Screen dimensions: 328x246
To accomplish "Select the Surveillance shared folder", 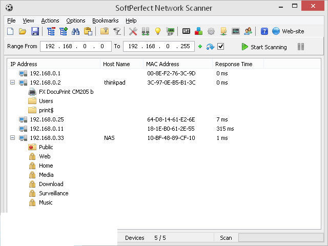I will pos(53,193).
